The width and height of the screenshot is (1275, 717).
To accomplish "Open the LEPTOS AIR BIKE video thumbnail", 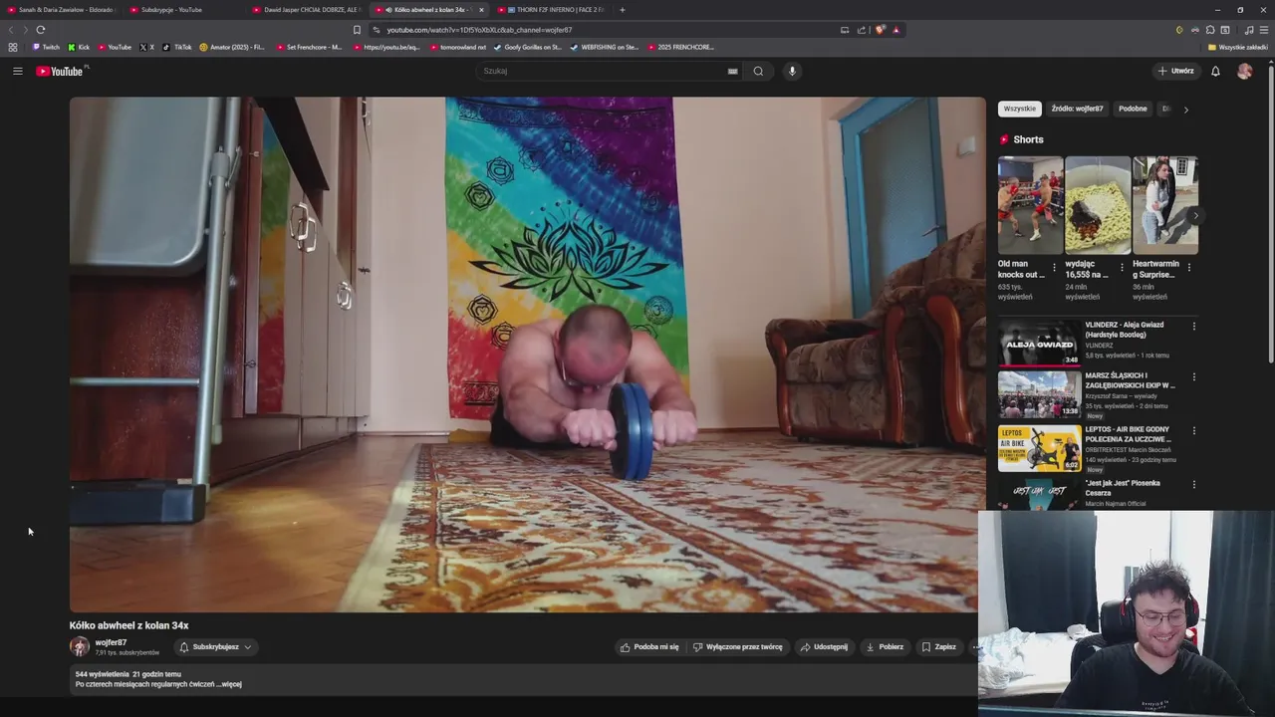I will (x=1039, y=449).
